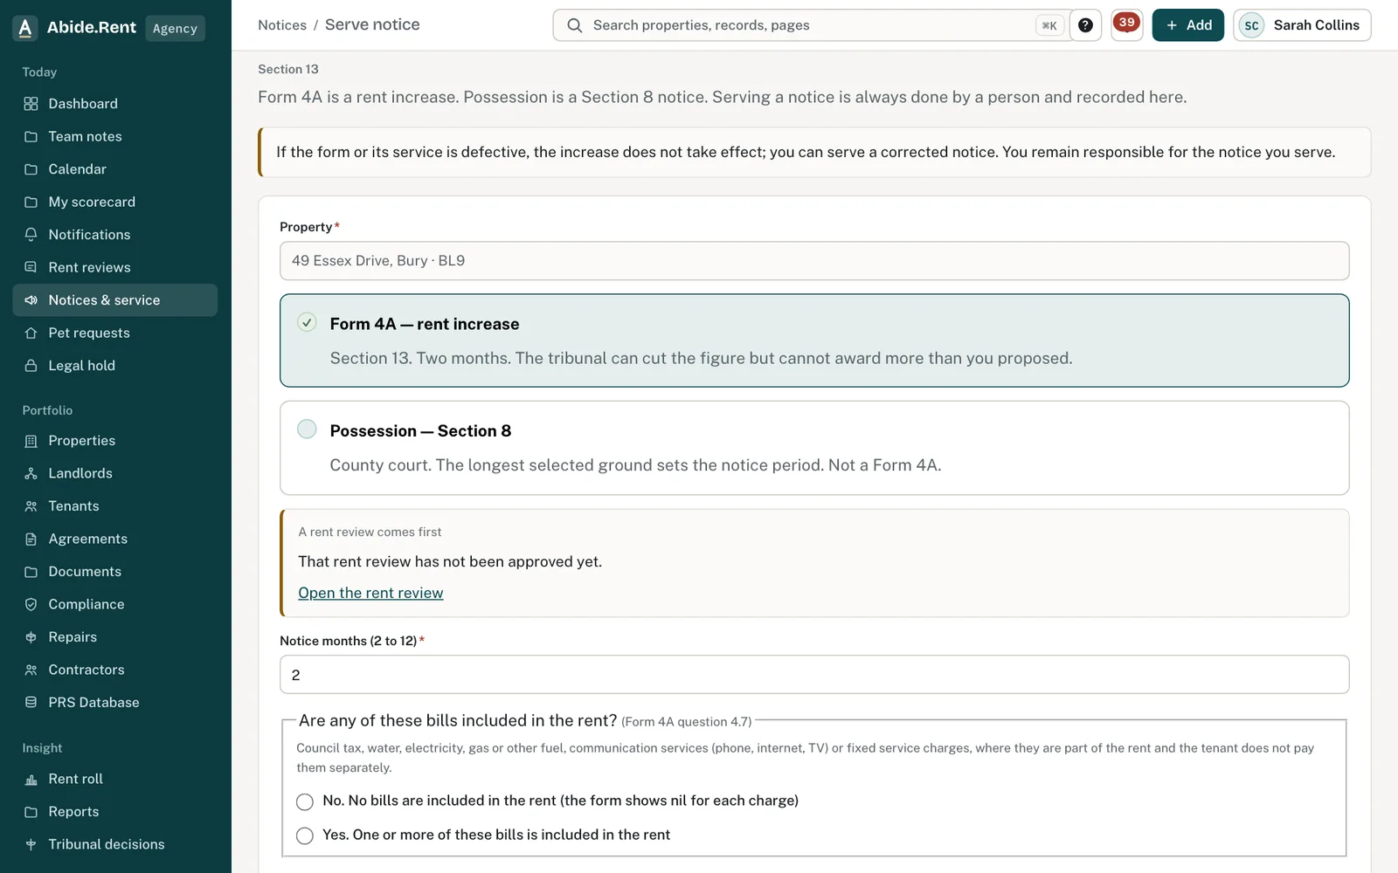Open Reports in sidebar
Screen dimensions: 1398x873
point(114,812)
